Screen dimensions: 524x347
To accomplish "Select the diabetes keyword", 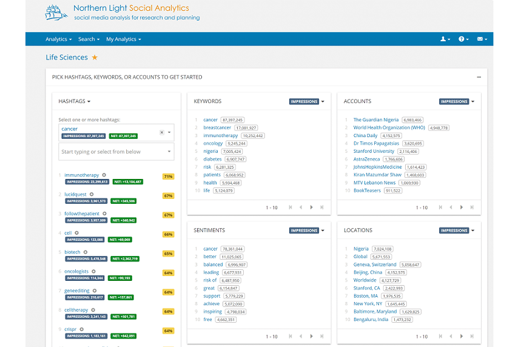I will (212, 159).
